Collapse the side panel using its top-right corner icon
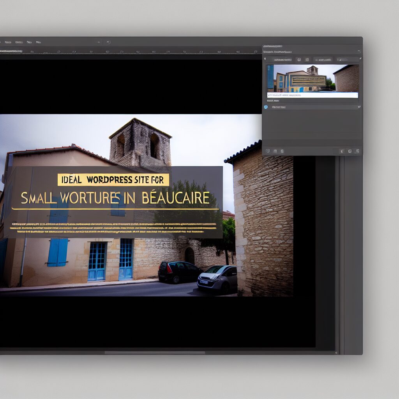Viewport: 399px width, 399px height. pyautogui.click(x=359, y=51)
